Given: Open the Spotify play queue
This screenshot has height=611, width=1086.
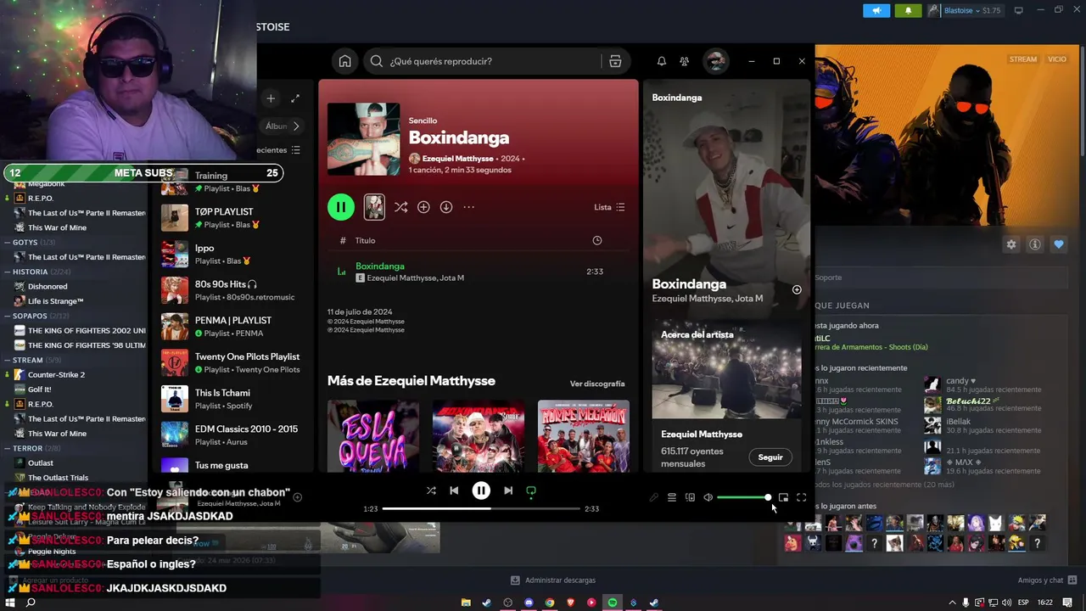Looking at the screenshot, I should click(x=672, y=497).
